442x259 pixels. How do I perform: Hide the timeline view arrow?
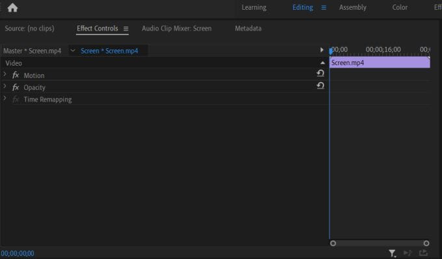[x=322, y=50]
